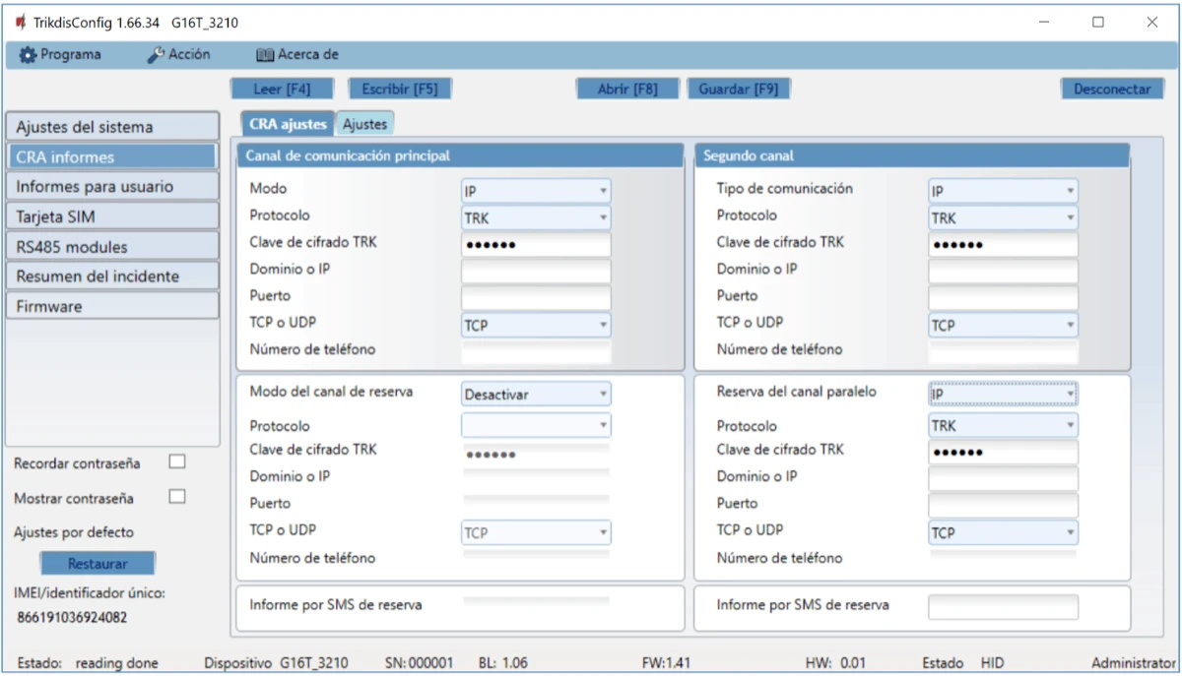Open the Modo del canal de reserva dropdown

(x=535, y=395)
